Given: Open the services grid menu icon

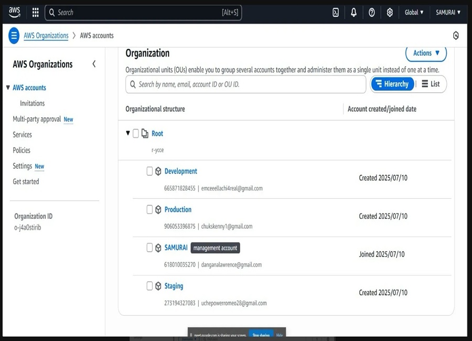Looking at the screenshot, I should [x=36, y=13].
